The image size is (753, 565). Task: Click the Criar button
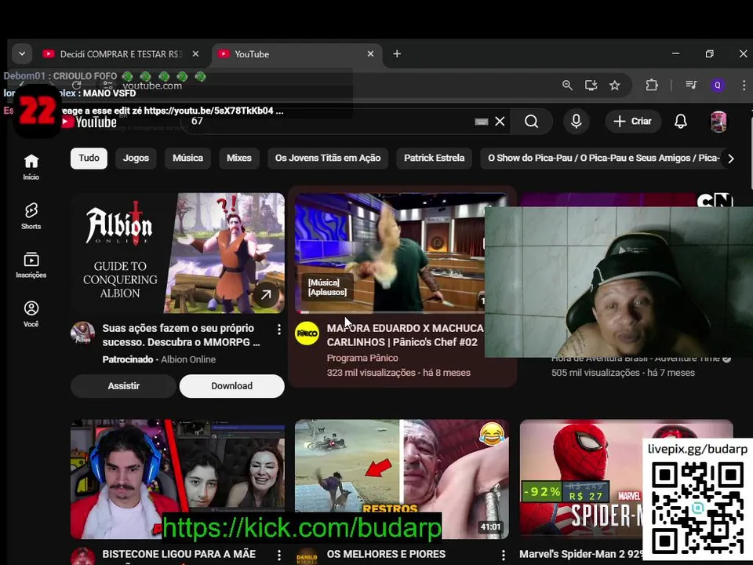633,122
